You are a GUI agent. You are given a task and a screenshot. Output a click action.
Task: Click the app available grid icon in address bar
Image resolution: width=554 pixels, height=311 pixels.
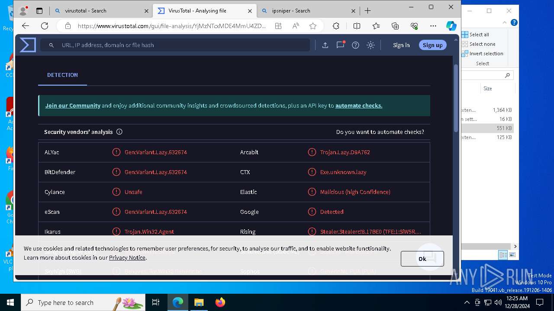click(x=278, y=26)
